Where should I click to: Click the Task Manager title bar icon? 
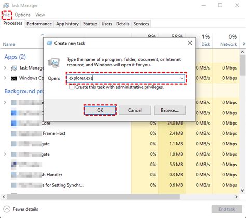(6, 6)
